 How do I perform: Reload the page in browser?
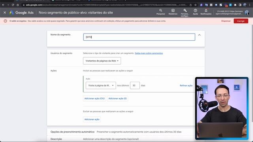click(13, 5)
